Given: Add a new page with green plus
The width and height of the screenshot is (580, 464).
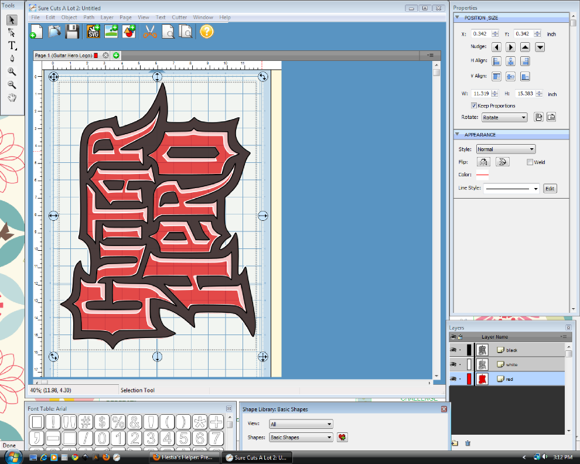Looking at the screenshot, I should [x=116, y=55].
